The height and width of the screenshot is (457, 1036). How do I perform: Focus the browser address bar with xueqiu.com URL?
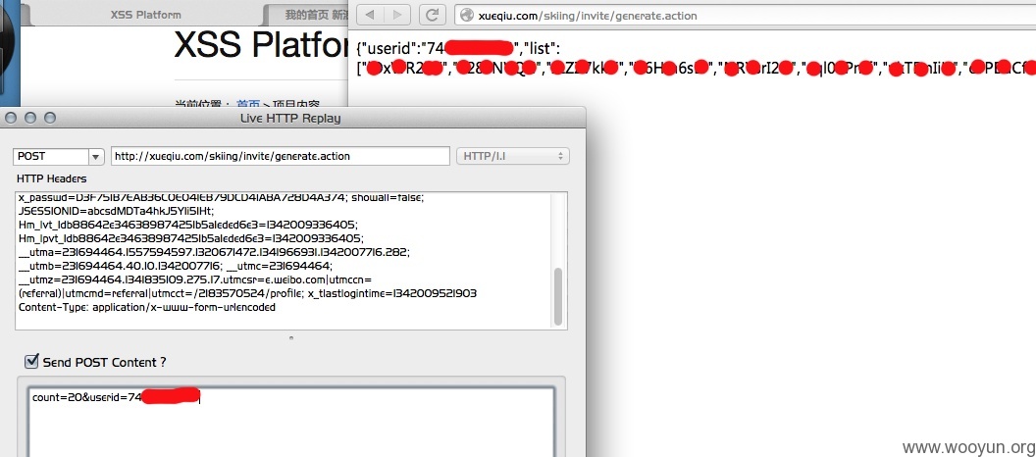tap(746, 15)
